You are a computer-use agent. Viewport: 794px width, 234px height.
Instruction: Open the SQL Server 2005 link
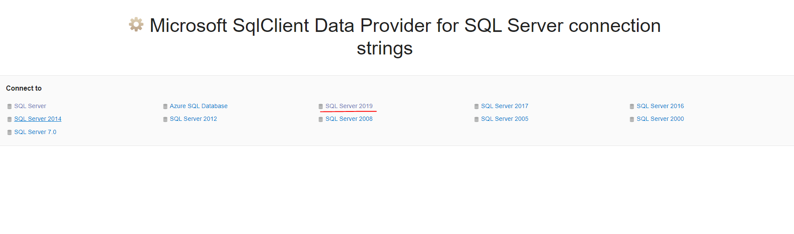pos(505,119)
